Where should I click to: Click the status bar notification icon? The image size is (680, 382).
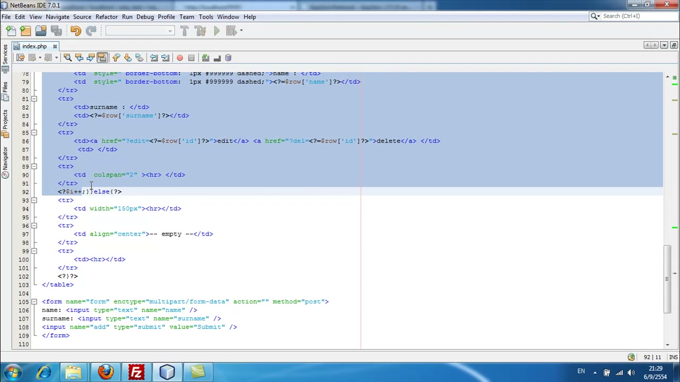[x=631, y=358]
